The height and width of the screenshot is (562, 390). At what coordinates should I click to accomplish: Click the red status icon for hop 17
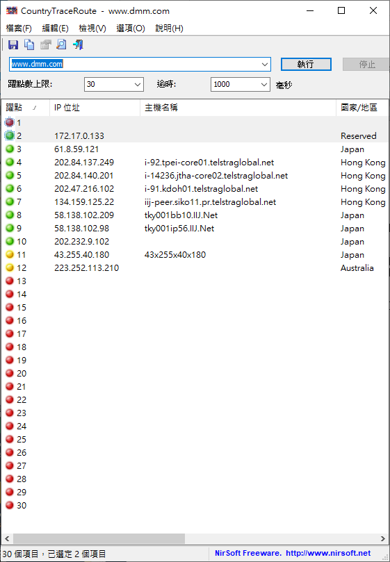pyautogui.click(x=10, y=333)
